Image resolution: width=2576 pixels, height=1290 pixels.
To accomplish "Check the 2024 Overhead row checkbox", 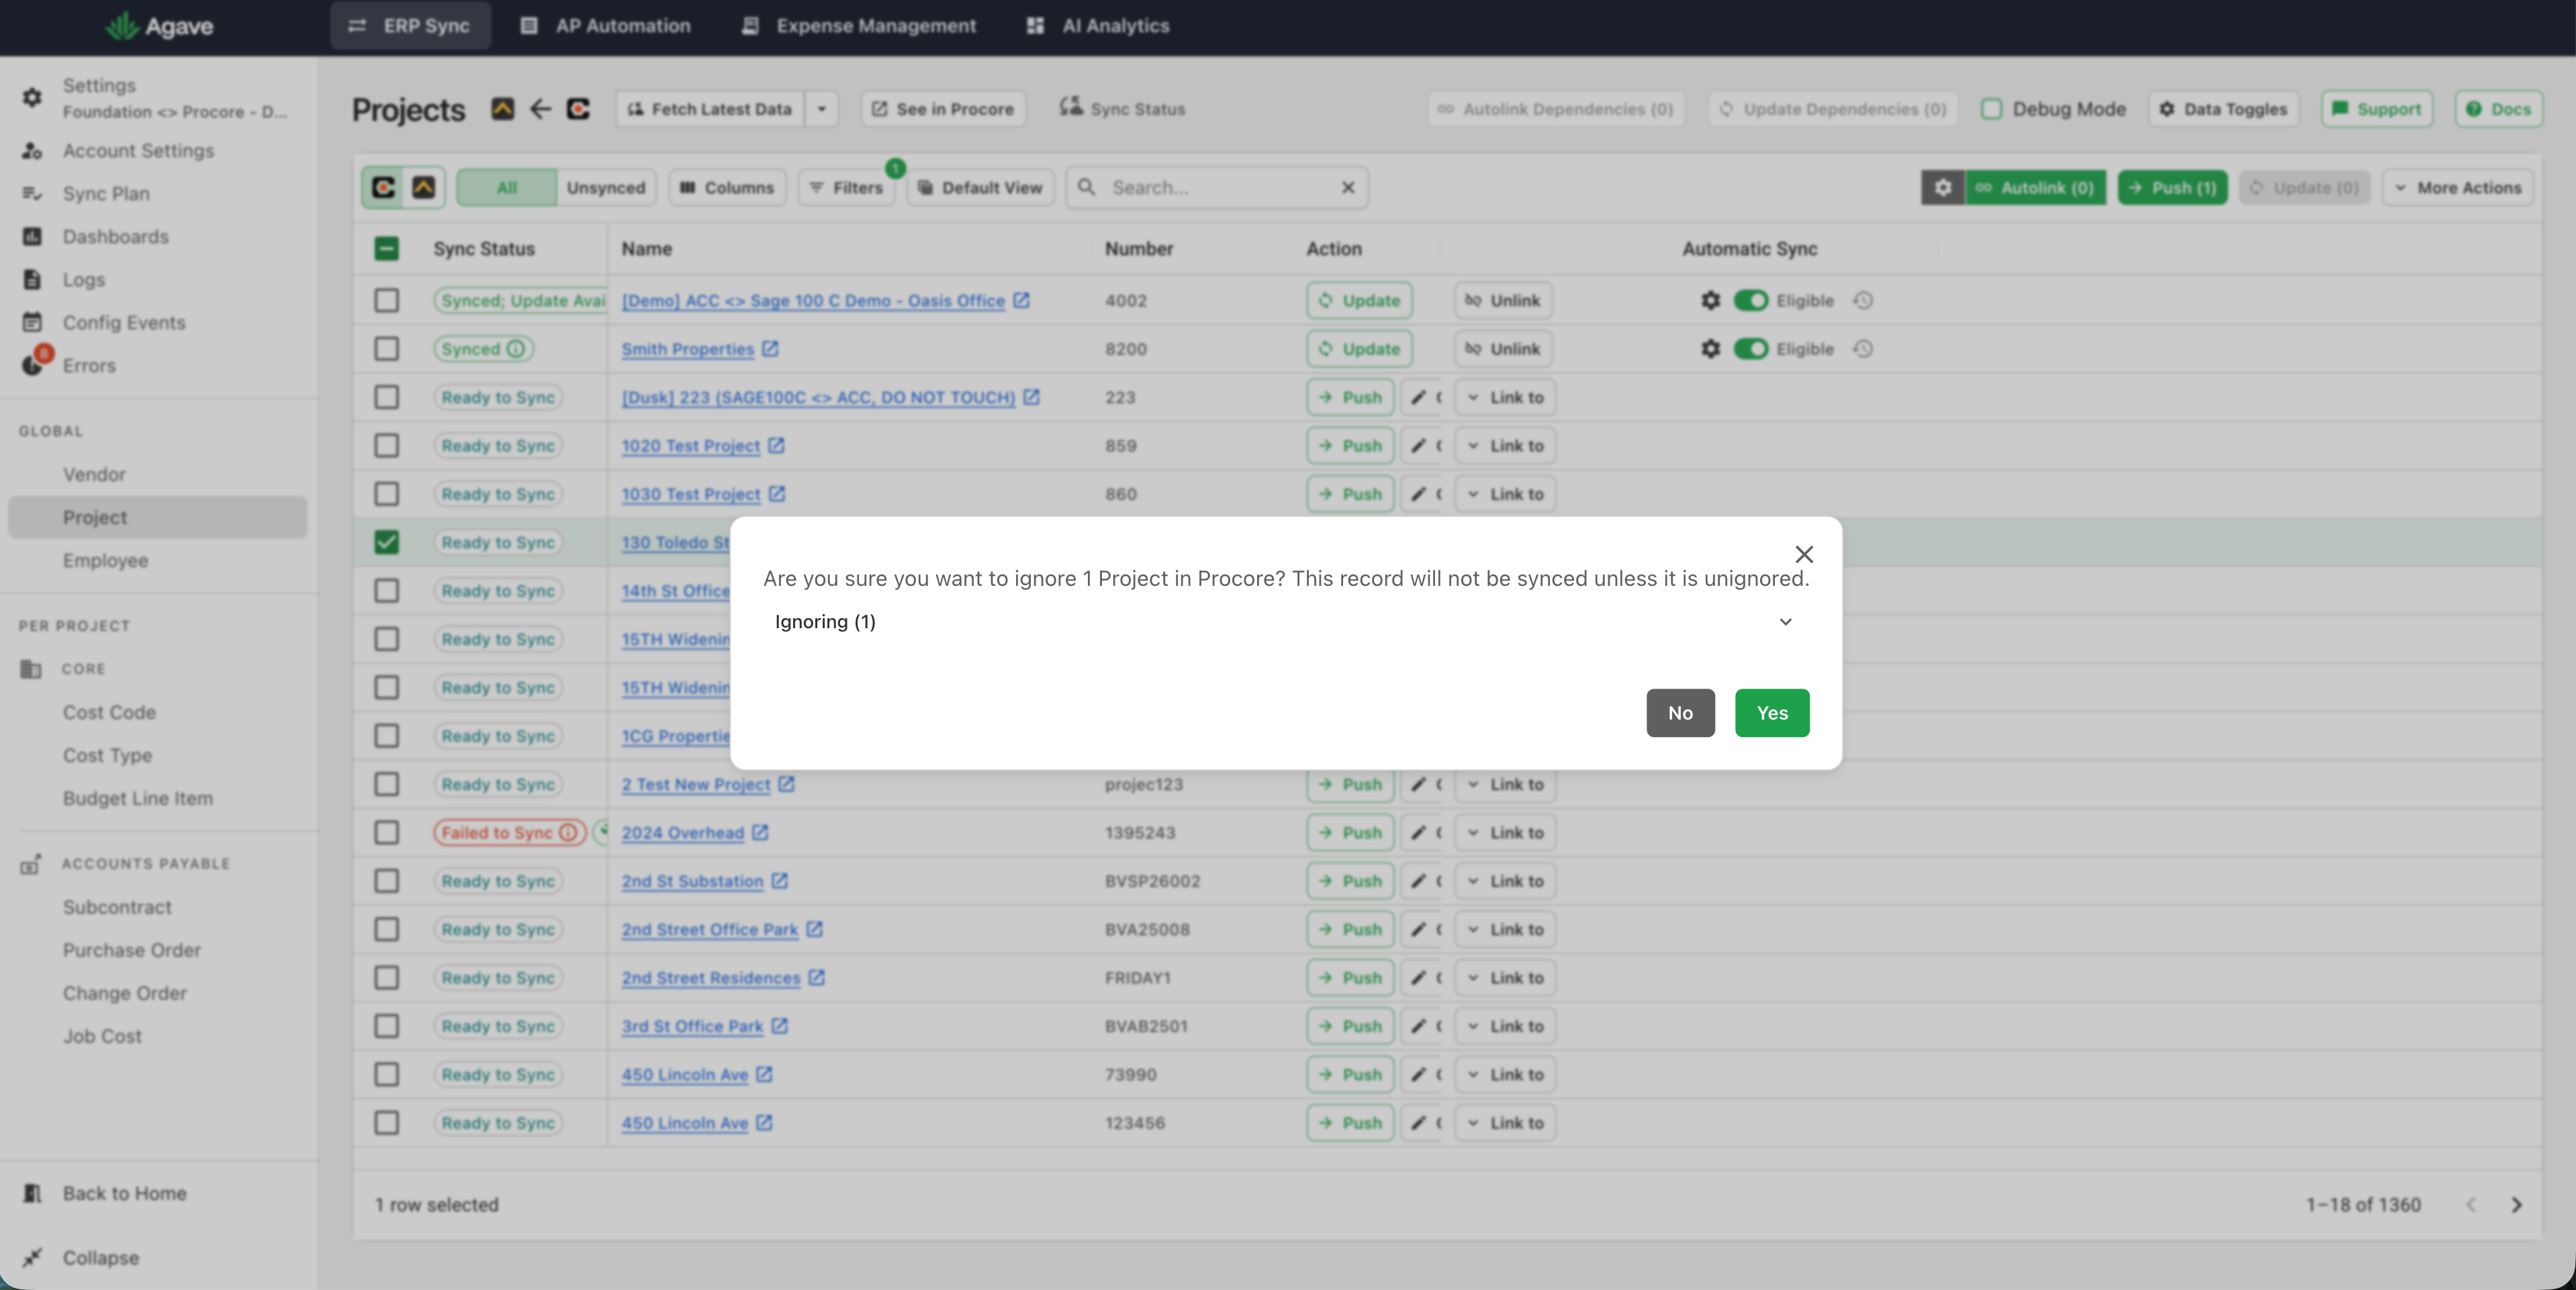I will (386, 832).
